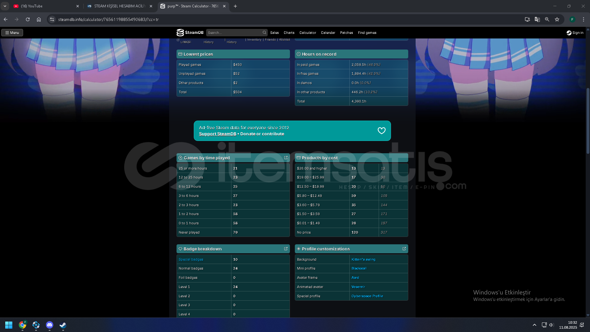Open Find games in SteamDB navigation
This screenshot has width=590, height=332.
[367, 33]
